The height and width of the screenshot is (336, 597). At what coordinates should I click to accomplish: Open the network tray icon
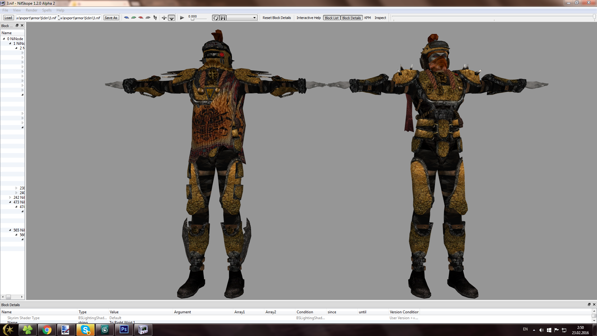[x=564, y=330]
